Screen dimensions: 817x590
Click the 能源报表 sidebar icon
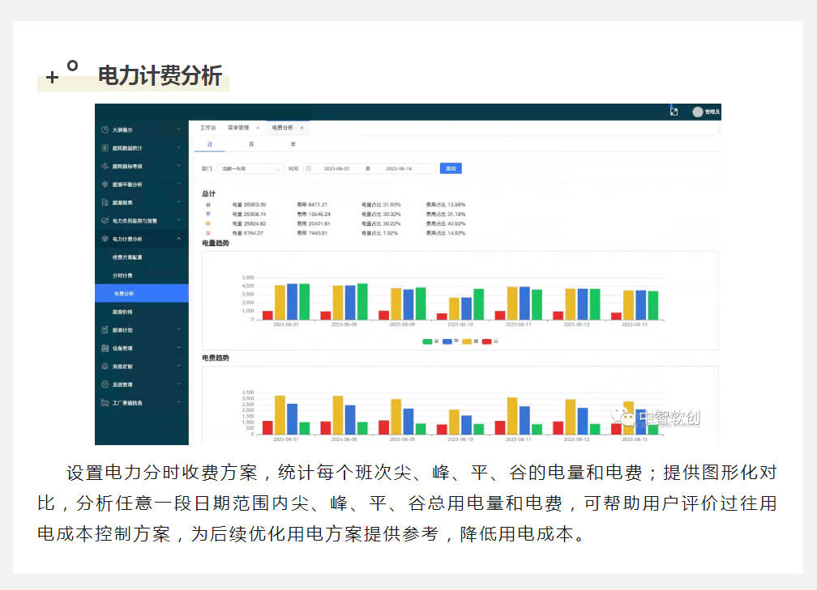(x=105, y=202)
